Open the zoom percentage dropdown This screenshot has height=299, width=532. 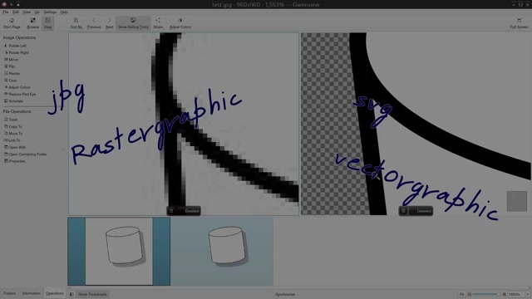coord(527,294)
